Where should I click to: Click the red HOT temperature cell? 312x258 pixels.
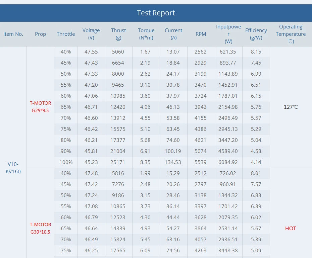[291, 228]
